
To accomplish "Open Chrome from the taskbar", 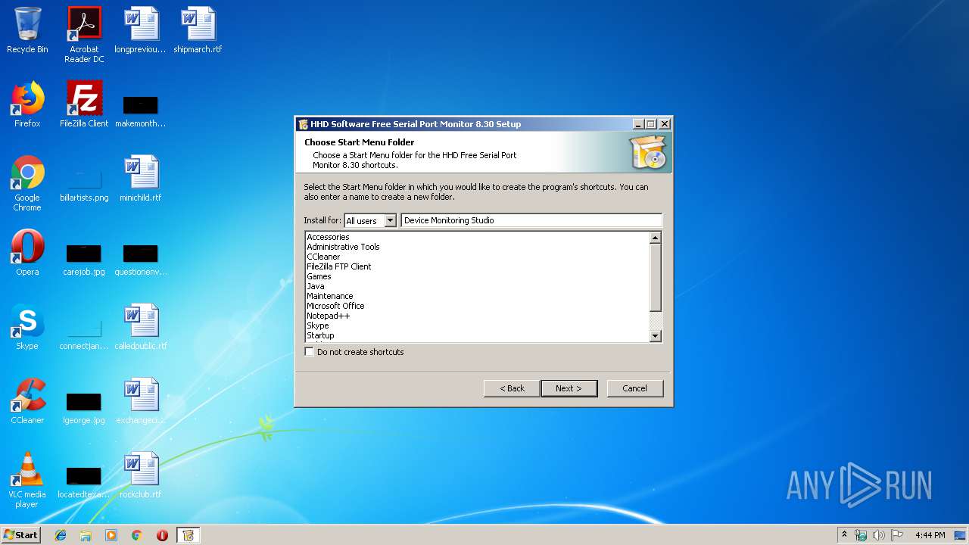I will point(137,535).
